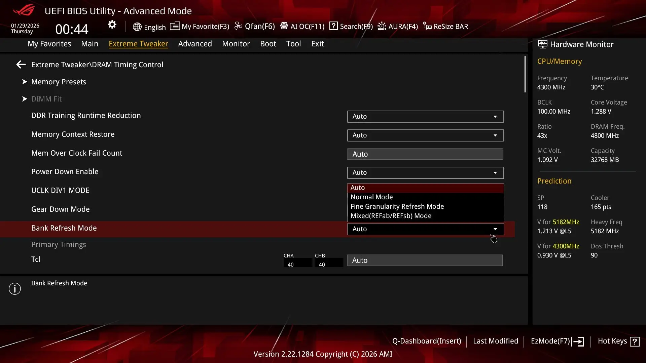Viewport: 646px width, 363px height.
Task: Open the My Favorites tab
Action: pos(49,44)
